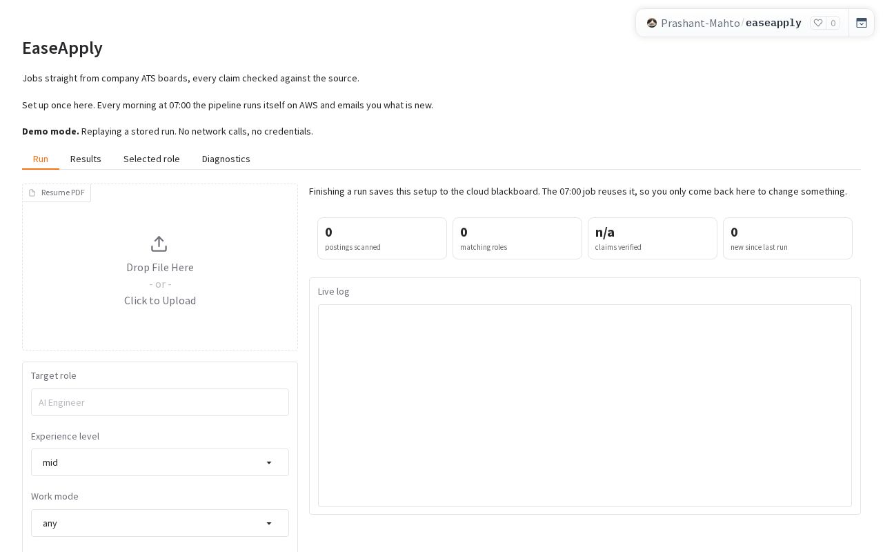View the like count 0
Viewport: 883px width, 552px height.
pyautogui.click(x=833, y=23)
